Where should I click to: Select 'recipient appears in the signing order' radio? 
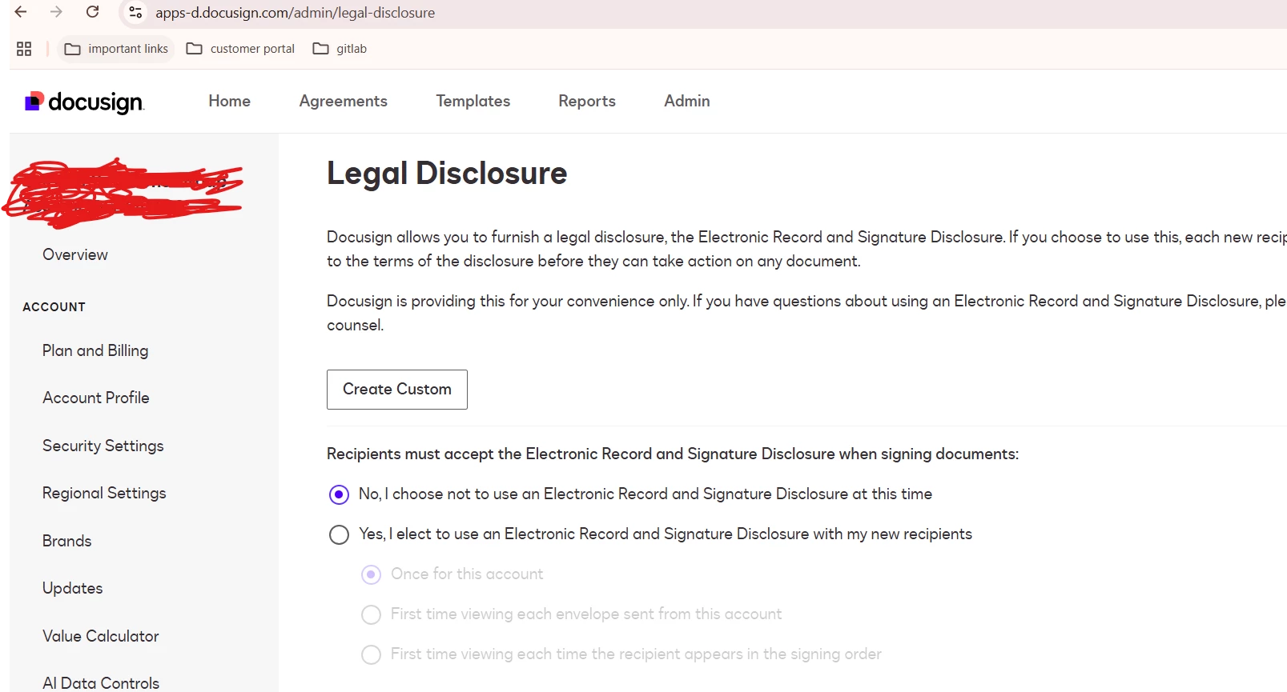pyautogui.click(x=371, y=654)
